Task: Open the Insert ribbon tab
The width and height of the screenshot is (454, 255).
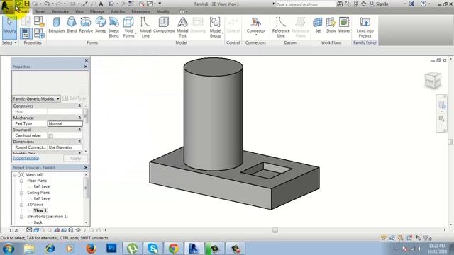Action: pos(40,11)
